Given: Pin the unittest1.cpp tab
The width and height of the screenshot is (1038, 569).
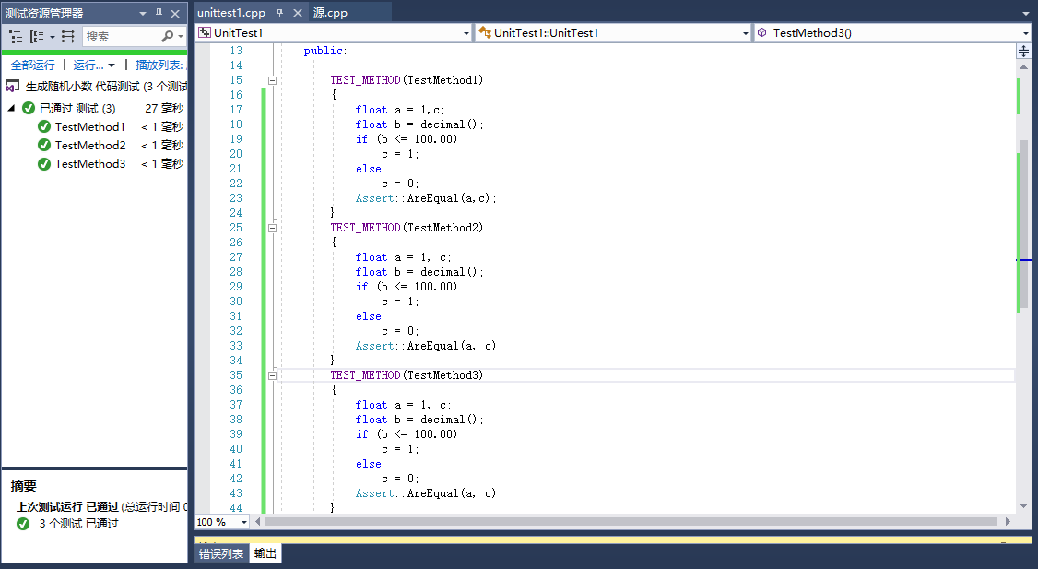Looking at the screenshot, I should point(280,13).
